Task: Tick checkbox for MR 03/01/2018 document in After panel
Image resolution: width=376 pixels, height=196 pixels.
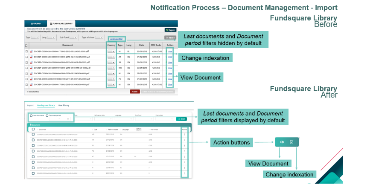Action: point(33,135)
